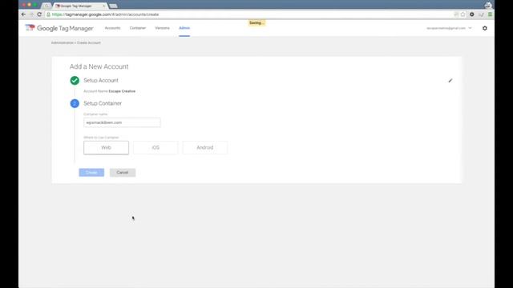The width and height of the screenshot is (513, 288).
Task: Click the Cancel button
Action: coord(123,173)
